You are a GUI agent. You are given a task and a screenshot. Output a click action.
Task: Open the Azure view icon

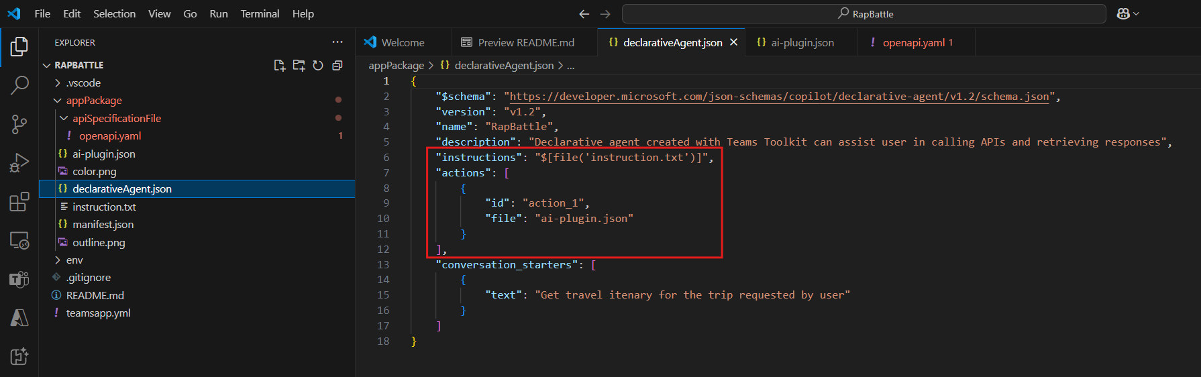pos(19,317)
